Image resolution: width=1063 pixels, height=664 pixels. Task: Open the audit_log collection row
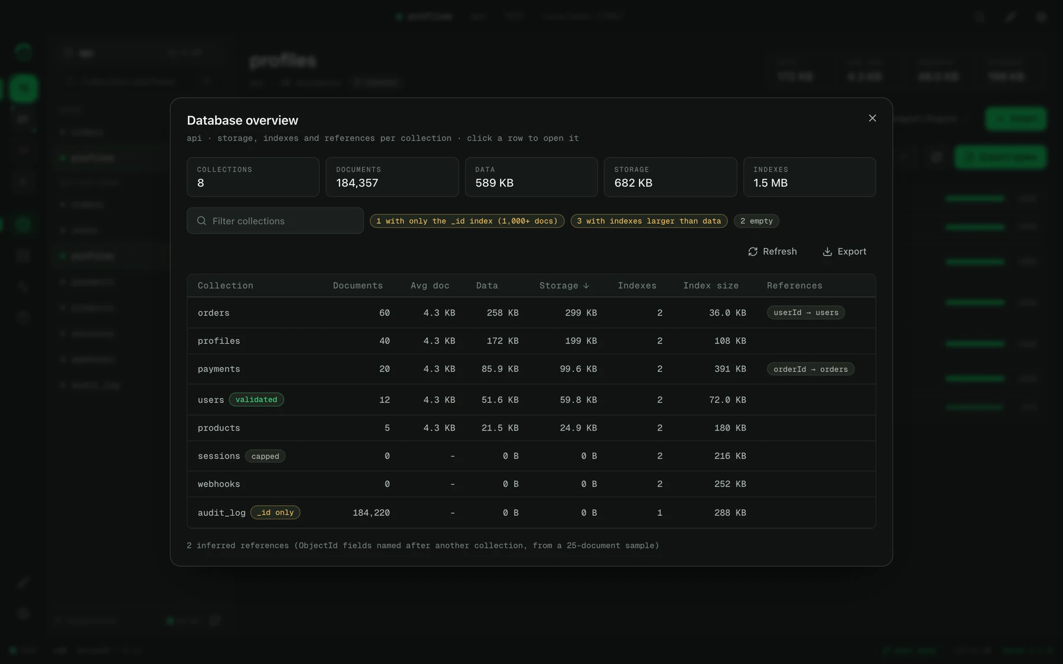[531, 512]
